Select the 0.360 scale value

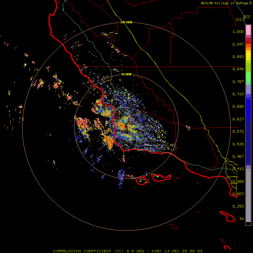[238, 182]
